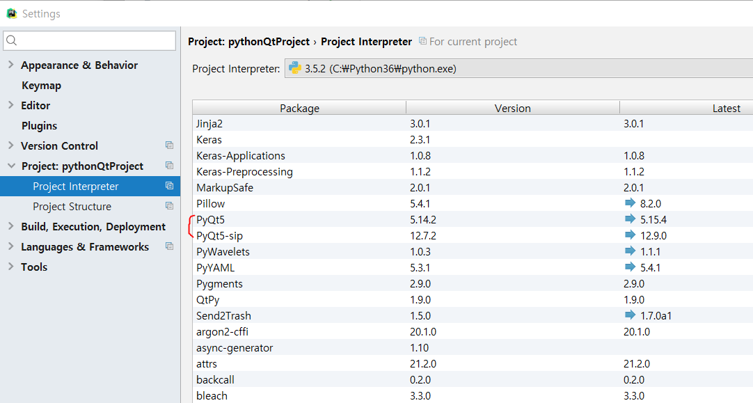
Task: Select the backcall package row
Action: [x=473, y=379]
